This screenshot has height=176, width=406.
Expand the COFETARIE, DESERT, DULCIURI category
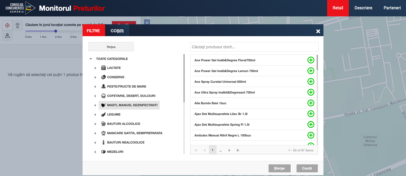[95, 96]
